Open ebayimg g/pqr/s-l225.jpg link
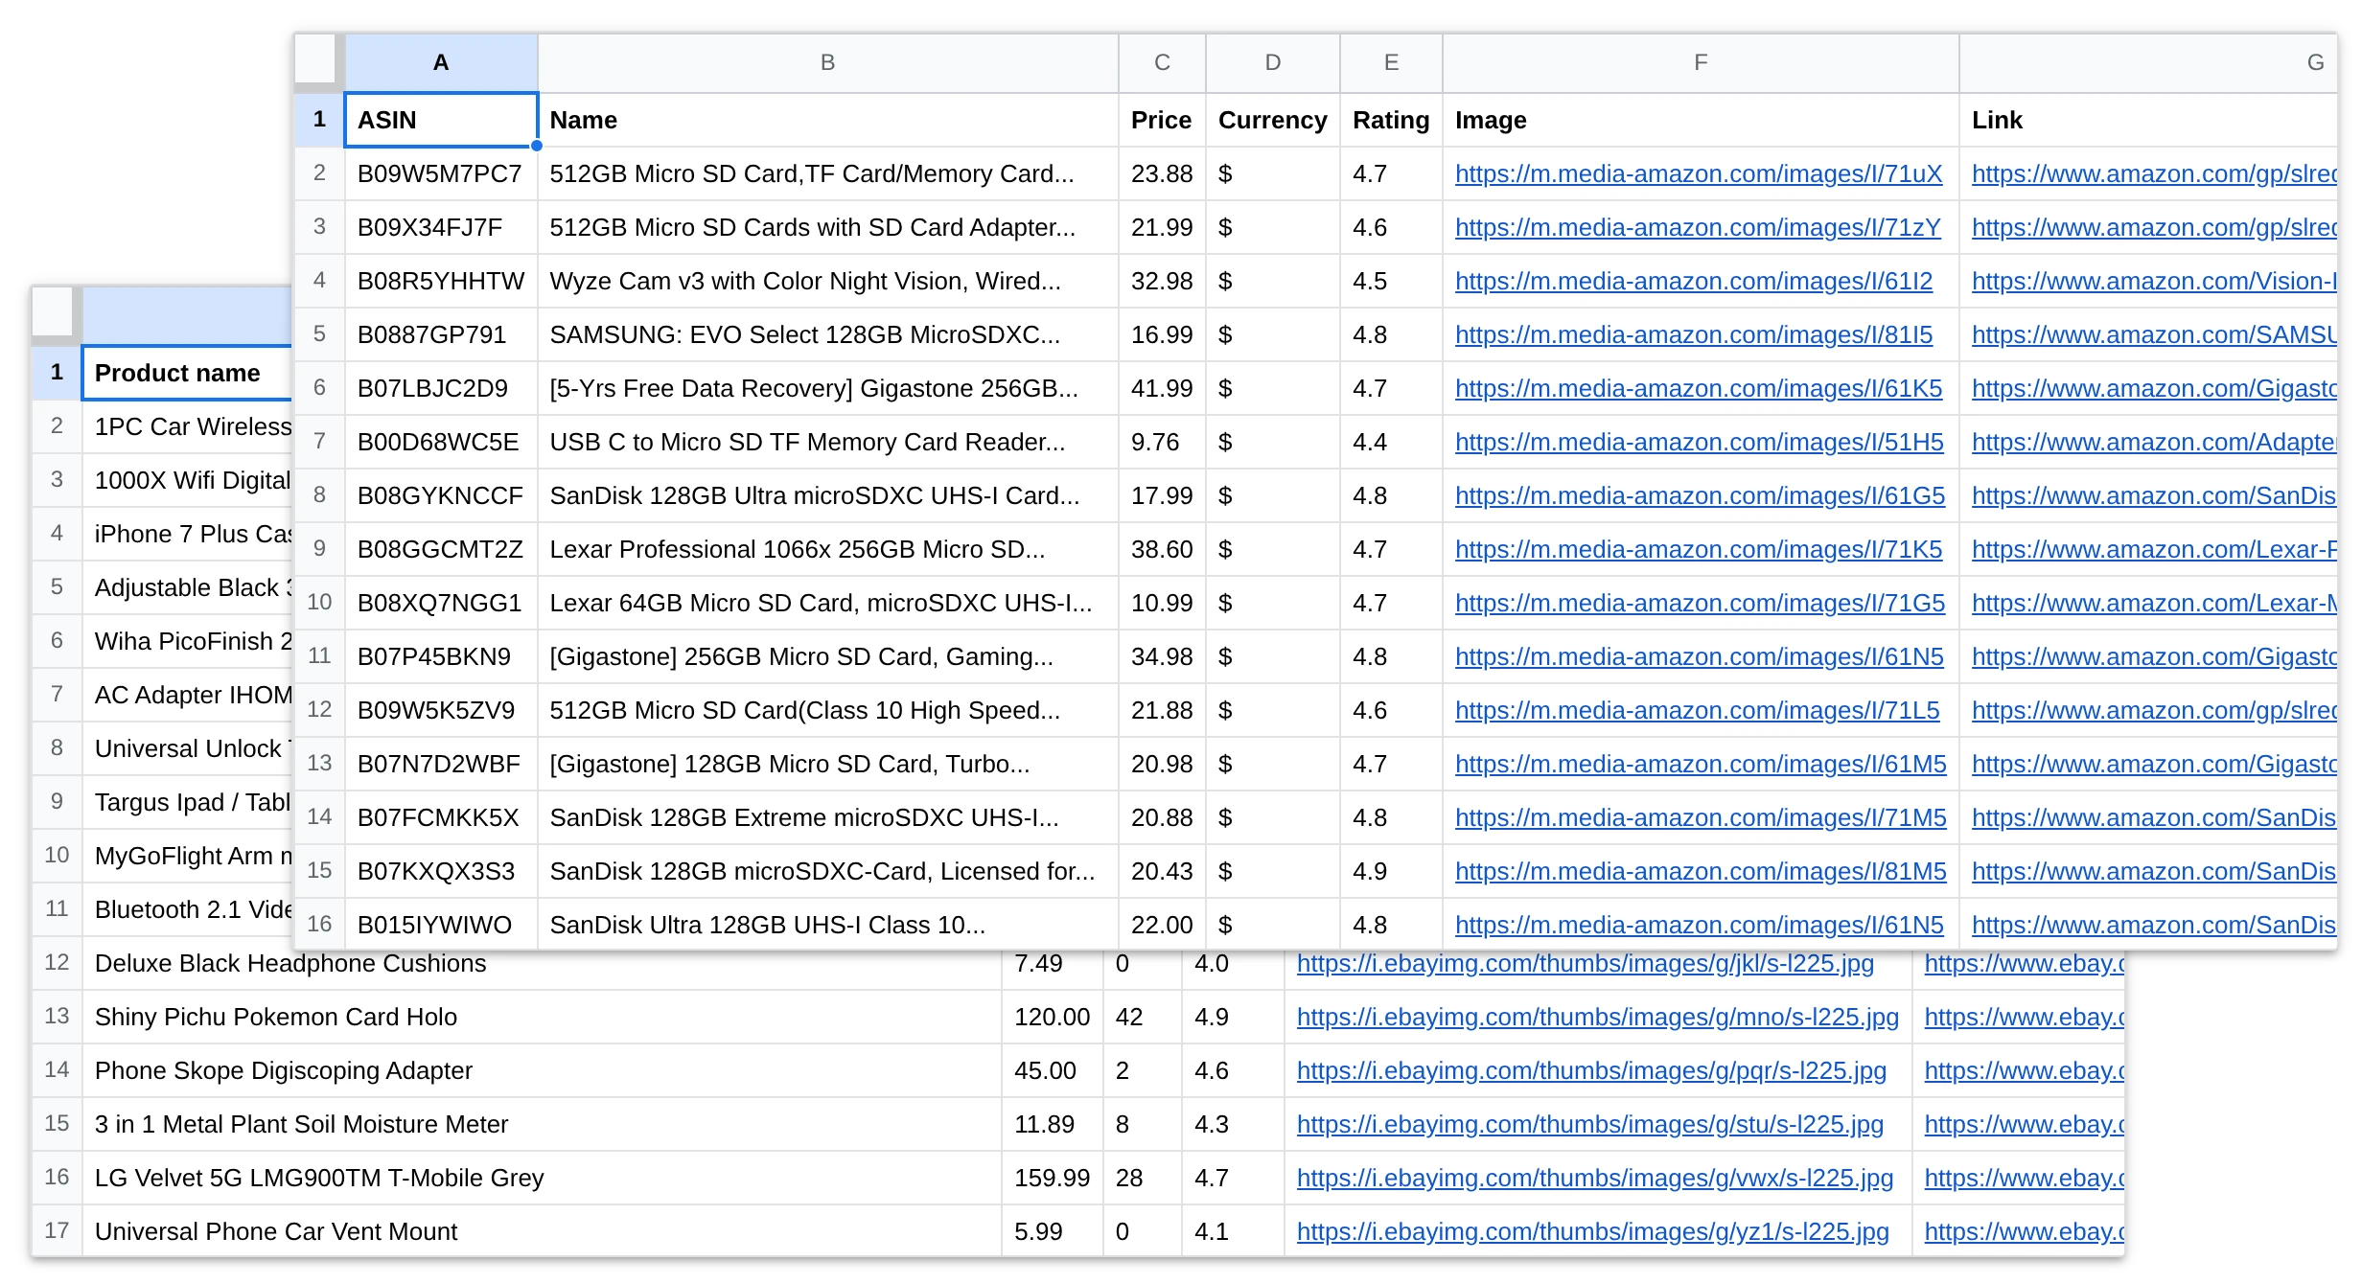 pyautogui.click(x=1591, y=1070)
